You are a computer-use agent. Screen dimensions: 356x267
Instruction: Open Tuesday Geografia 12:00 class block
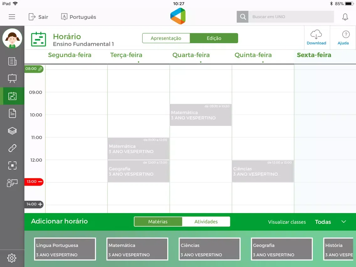click(139, 171)
